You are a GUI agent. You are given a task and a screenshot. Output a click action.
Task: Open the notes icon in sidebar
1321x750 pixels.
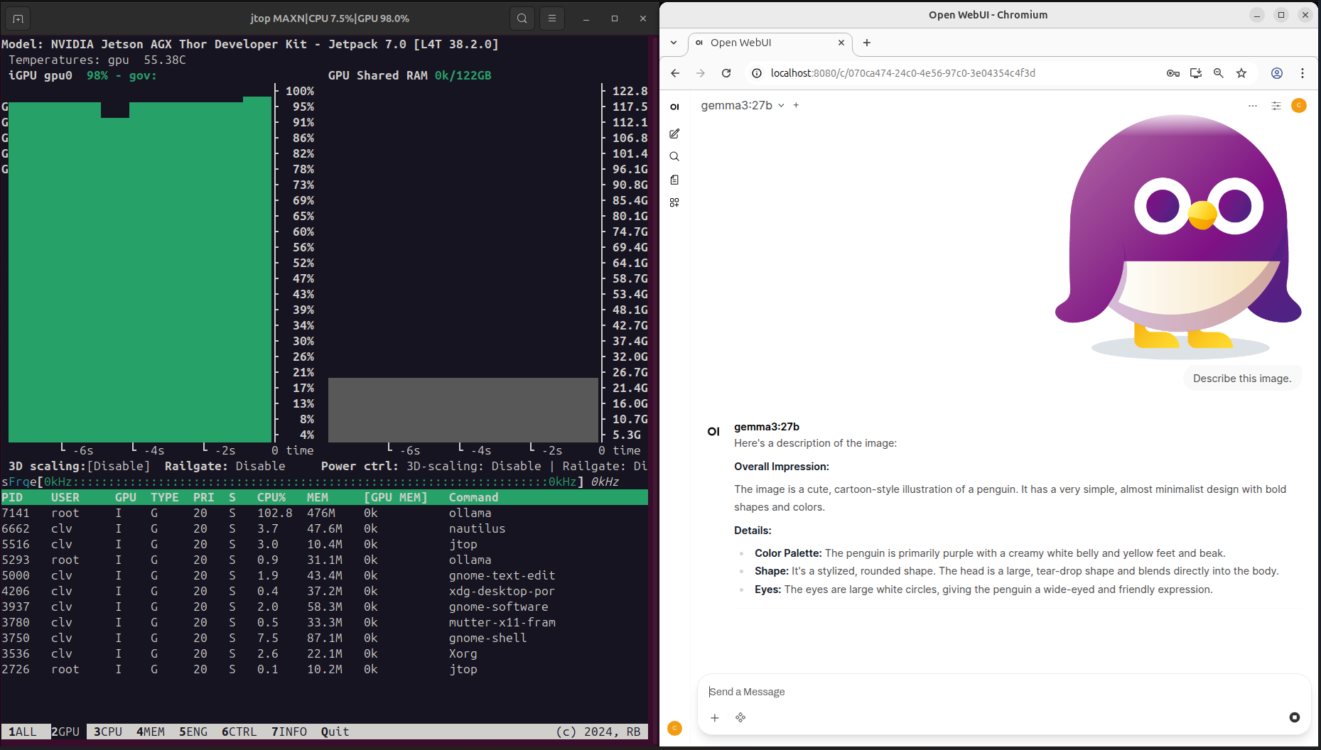tap(674, 180)
